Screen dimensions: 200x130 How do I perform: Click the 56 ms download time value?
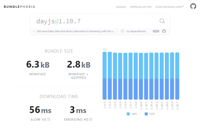pos(40,110)
